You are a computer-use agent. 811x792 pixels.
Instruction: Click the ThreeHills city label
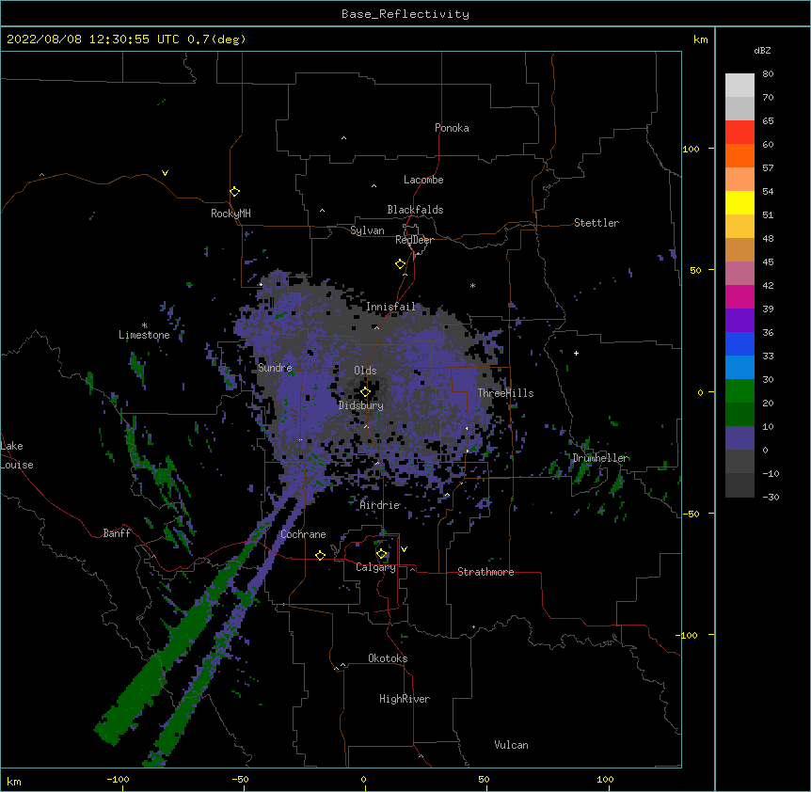[505, 393]
